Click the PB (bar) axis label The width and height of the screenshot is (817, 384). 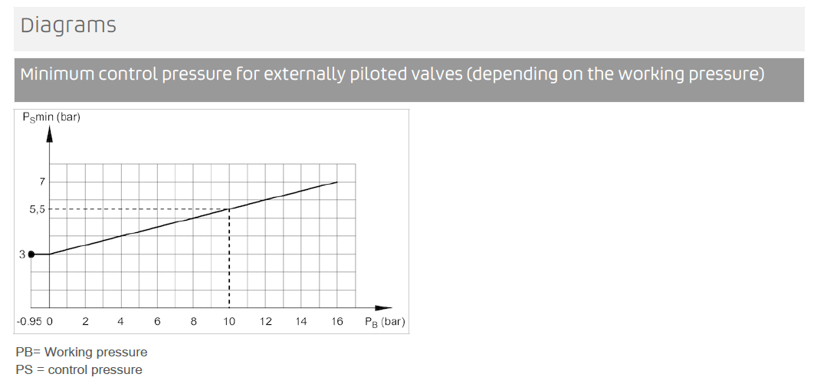[x=385, y=321]
